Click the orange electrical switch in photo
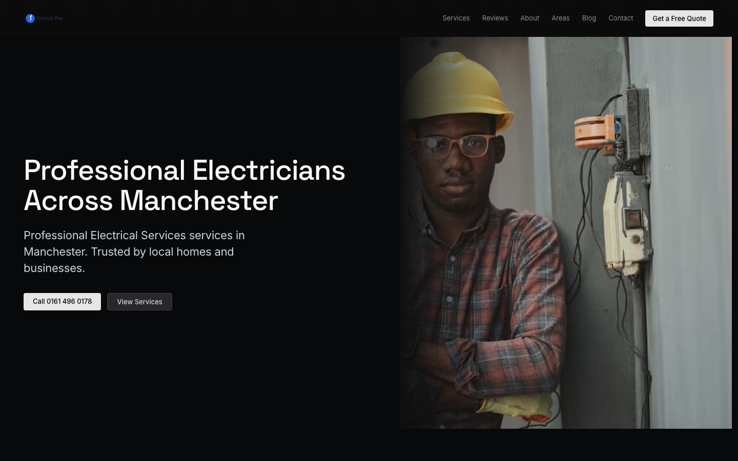The width and height of the screenshot is (738, 461). [x=597, y=134]
